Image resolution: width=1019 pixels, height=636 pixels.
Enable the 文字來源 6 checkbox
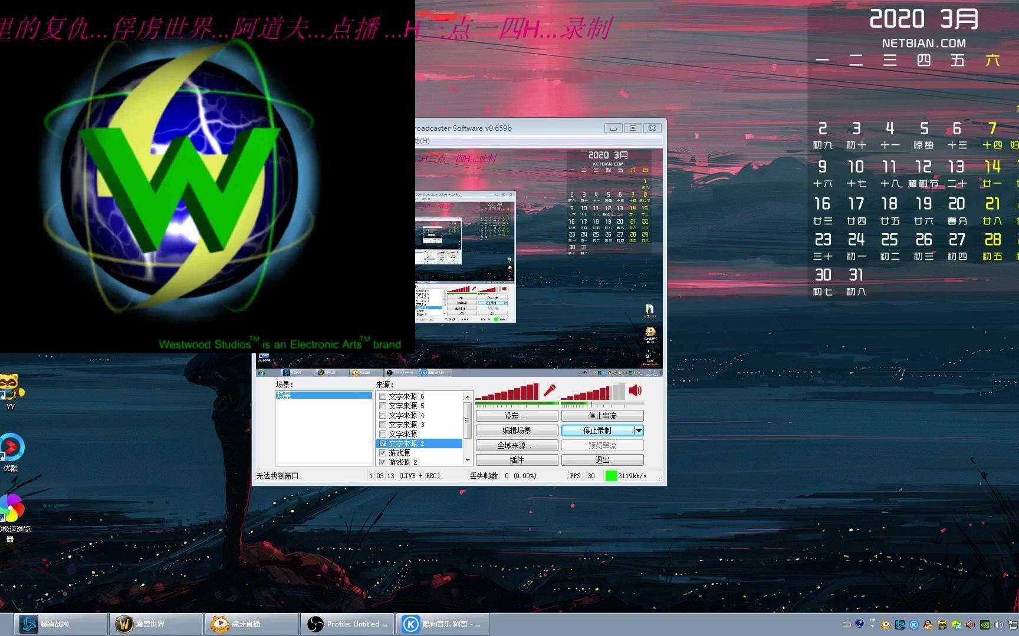[x=383, y=396]
